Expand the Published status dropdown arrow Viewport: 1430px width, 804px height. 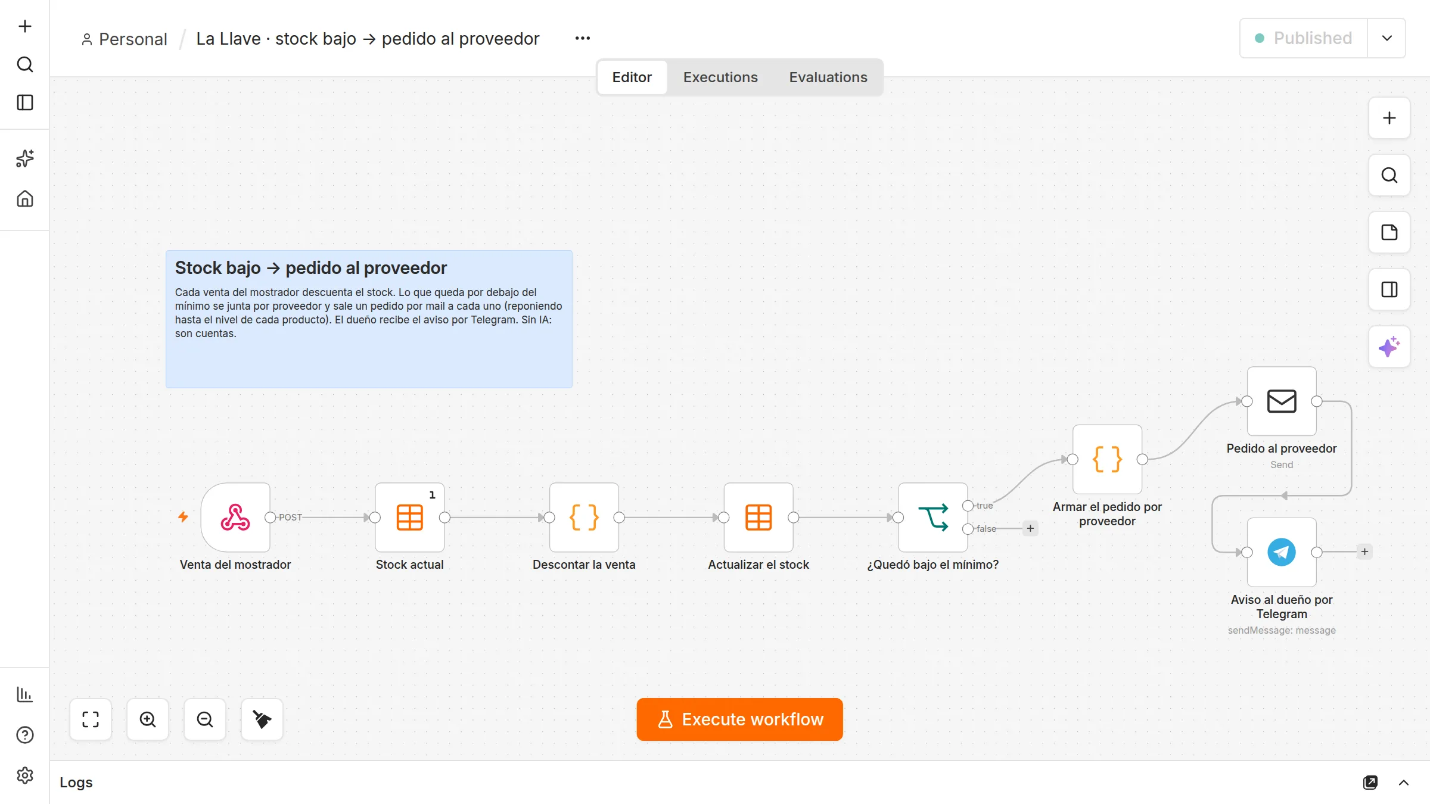click(1387, 38)
